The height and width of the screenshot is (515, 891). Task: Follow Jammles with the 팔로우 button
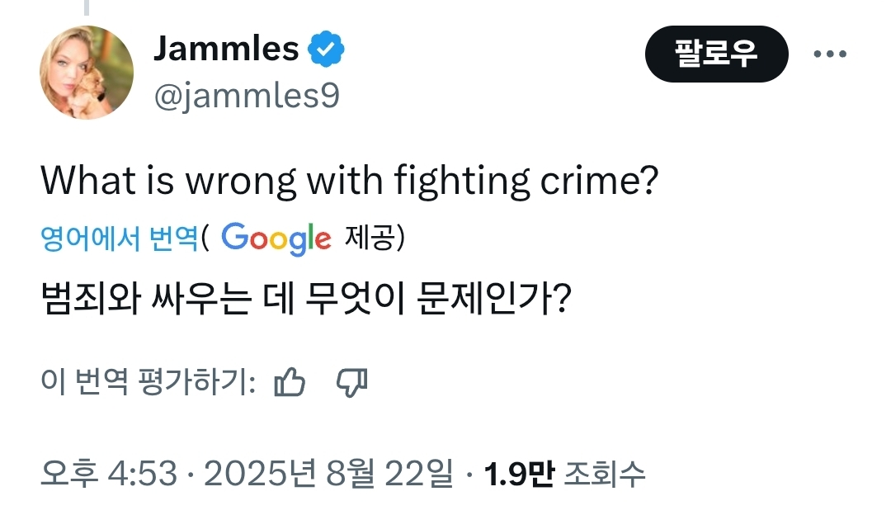click(717, 54)
